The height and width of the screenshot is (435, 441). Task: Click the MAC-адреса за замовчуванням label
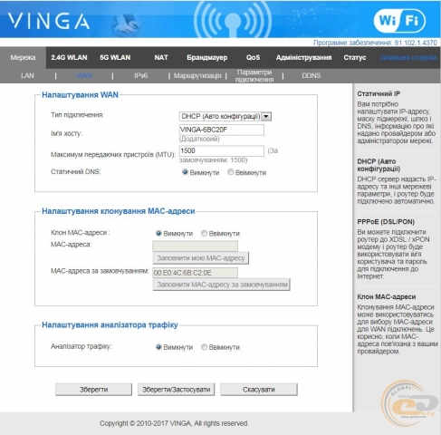click(x=100, y=271)
